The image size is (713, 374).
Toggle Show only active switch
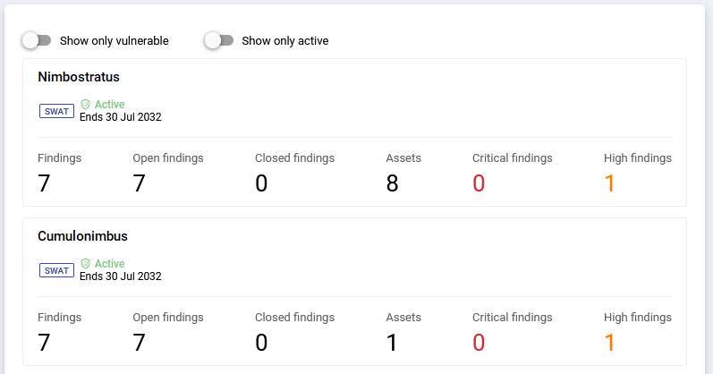218,40
